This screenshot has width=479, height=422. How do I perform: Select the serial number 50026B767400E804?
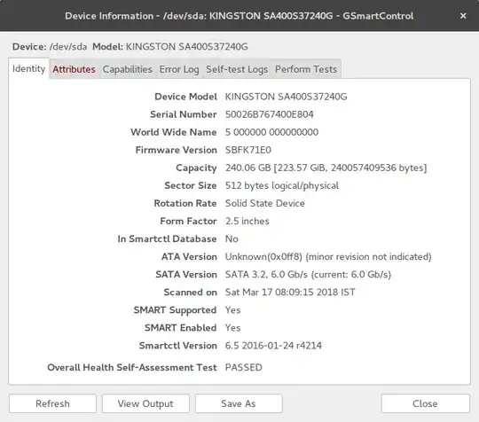(269, 114)
